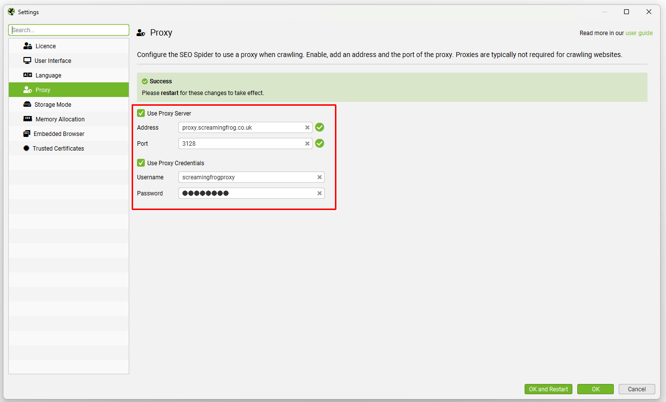Viewport: 666px width, 402px height.
Task: Open the user guide link
Action: (639, 33)
